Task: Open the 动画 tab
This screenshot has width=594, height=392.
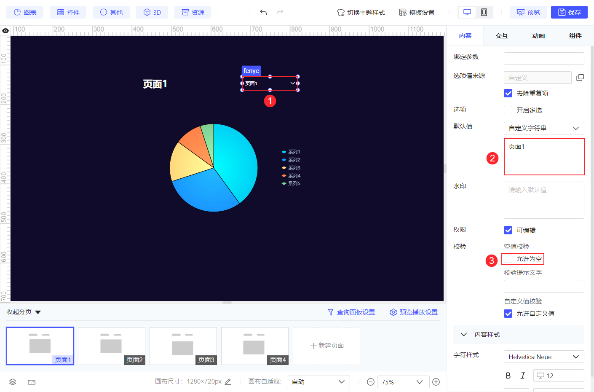Action: click(x=538, y=36)
